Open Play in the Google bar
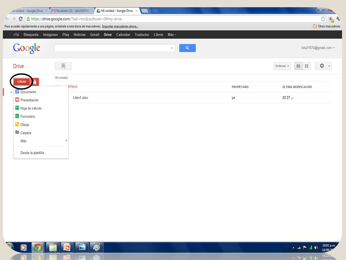Screen dimensions: 346x260 click(x=66, y=35)
